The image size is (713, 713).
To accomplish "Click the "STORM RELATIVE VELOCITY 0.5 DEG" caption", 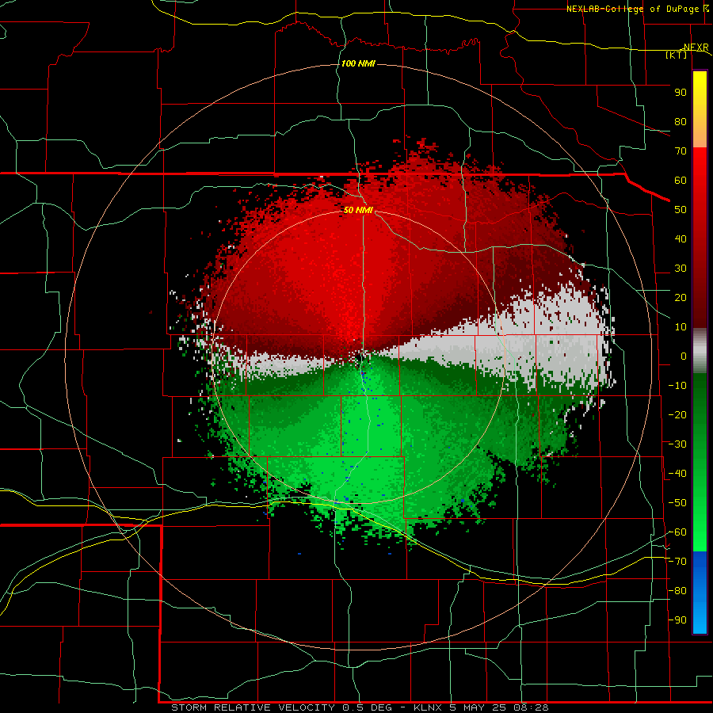I will click(x=284, y=707).
